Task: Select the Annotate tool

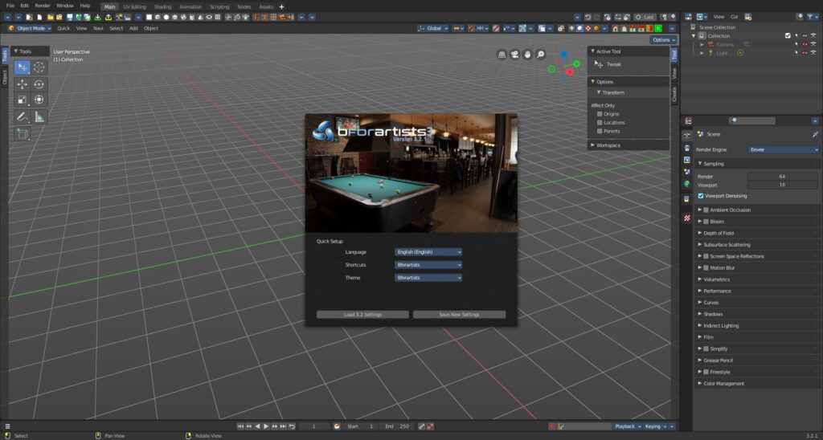Action: [x=22, y=117]
